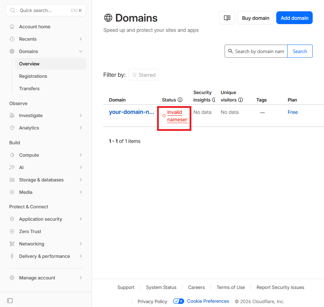Toggle the Starred filter
This screenshot has height=307, width=324.
click(144, 75)
